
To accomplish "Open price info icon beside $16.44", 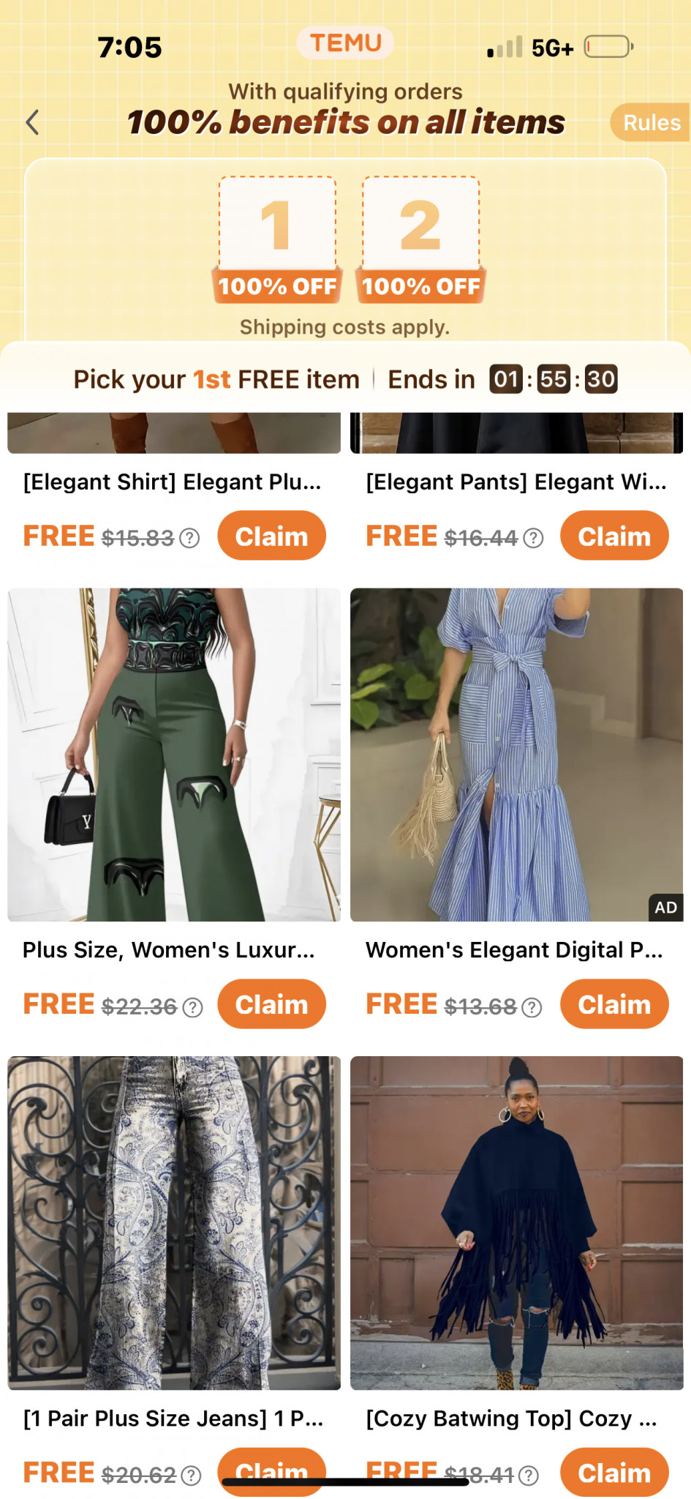I will tap(534, 538).
